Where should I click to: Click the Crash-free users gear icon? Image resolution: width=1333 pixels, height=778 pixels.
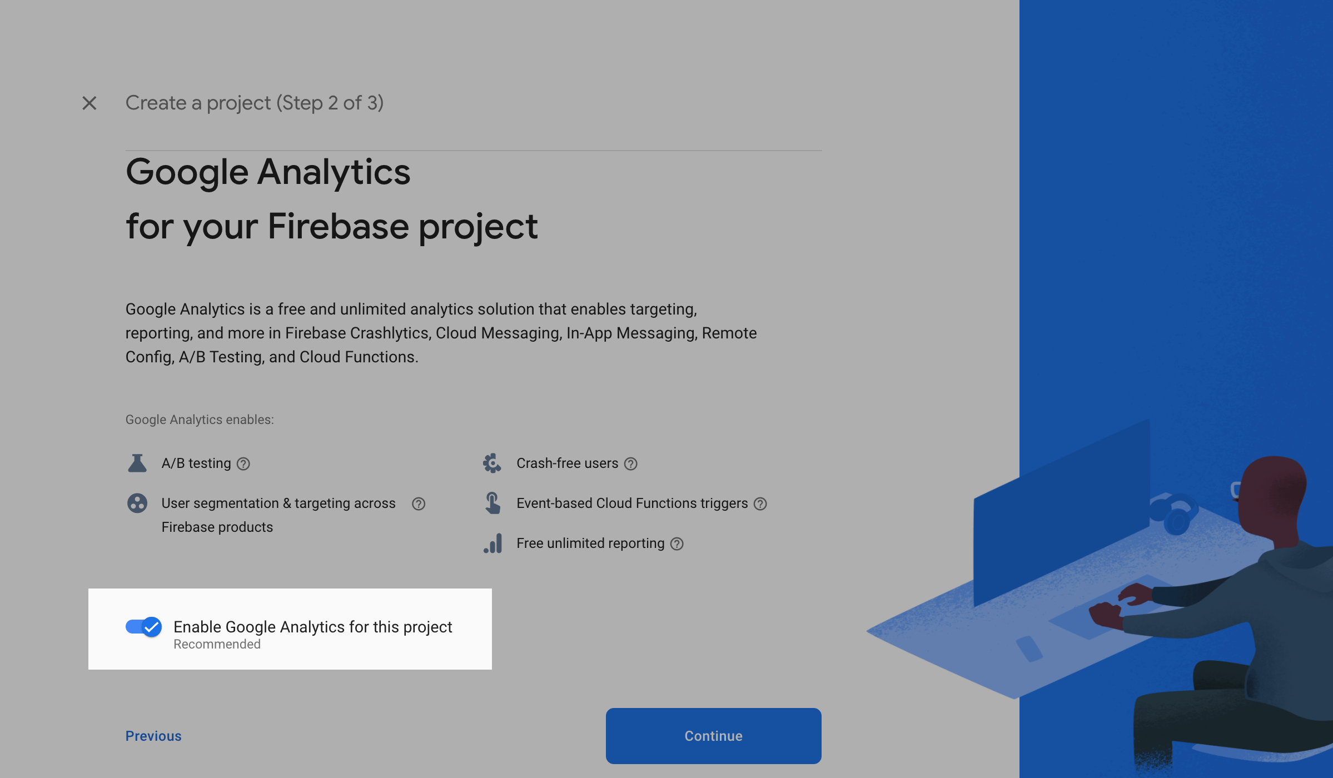pyautogui.click(x=492, y=463)
